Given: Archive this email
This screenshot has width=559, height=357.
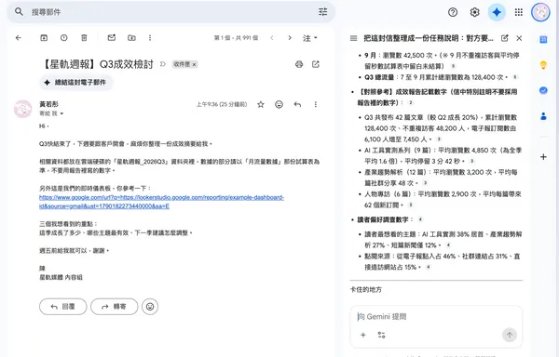Looking at the screenshot, I should tap(44, 38).
